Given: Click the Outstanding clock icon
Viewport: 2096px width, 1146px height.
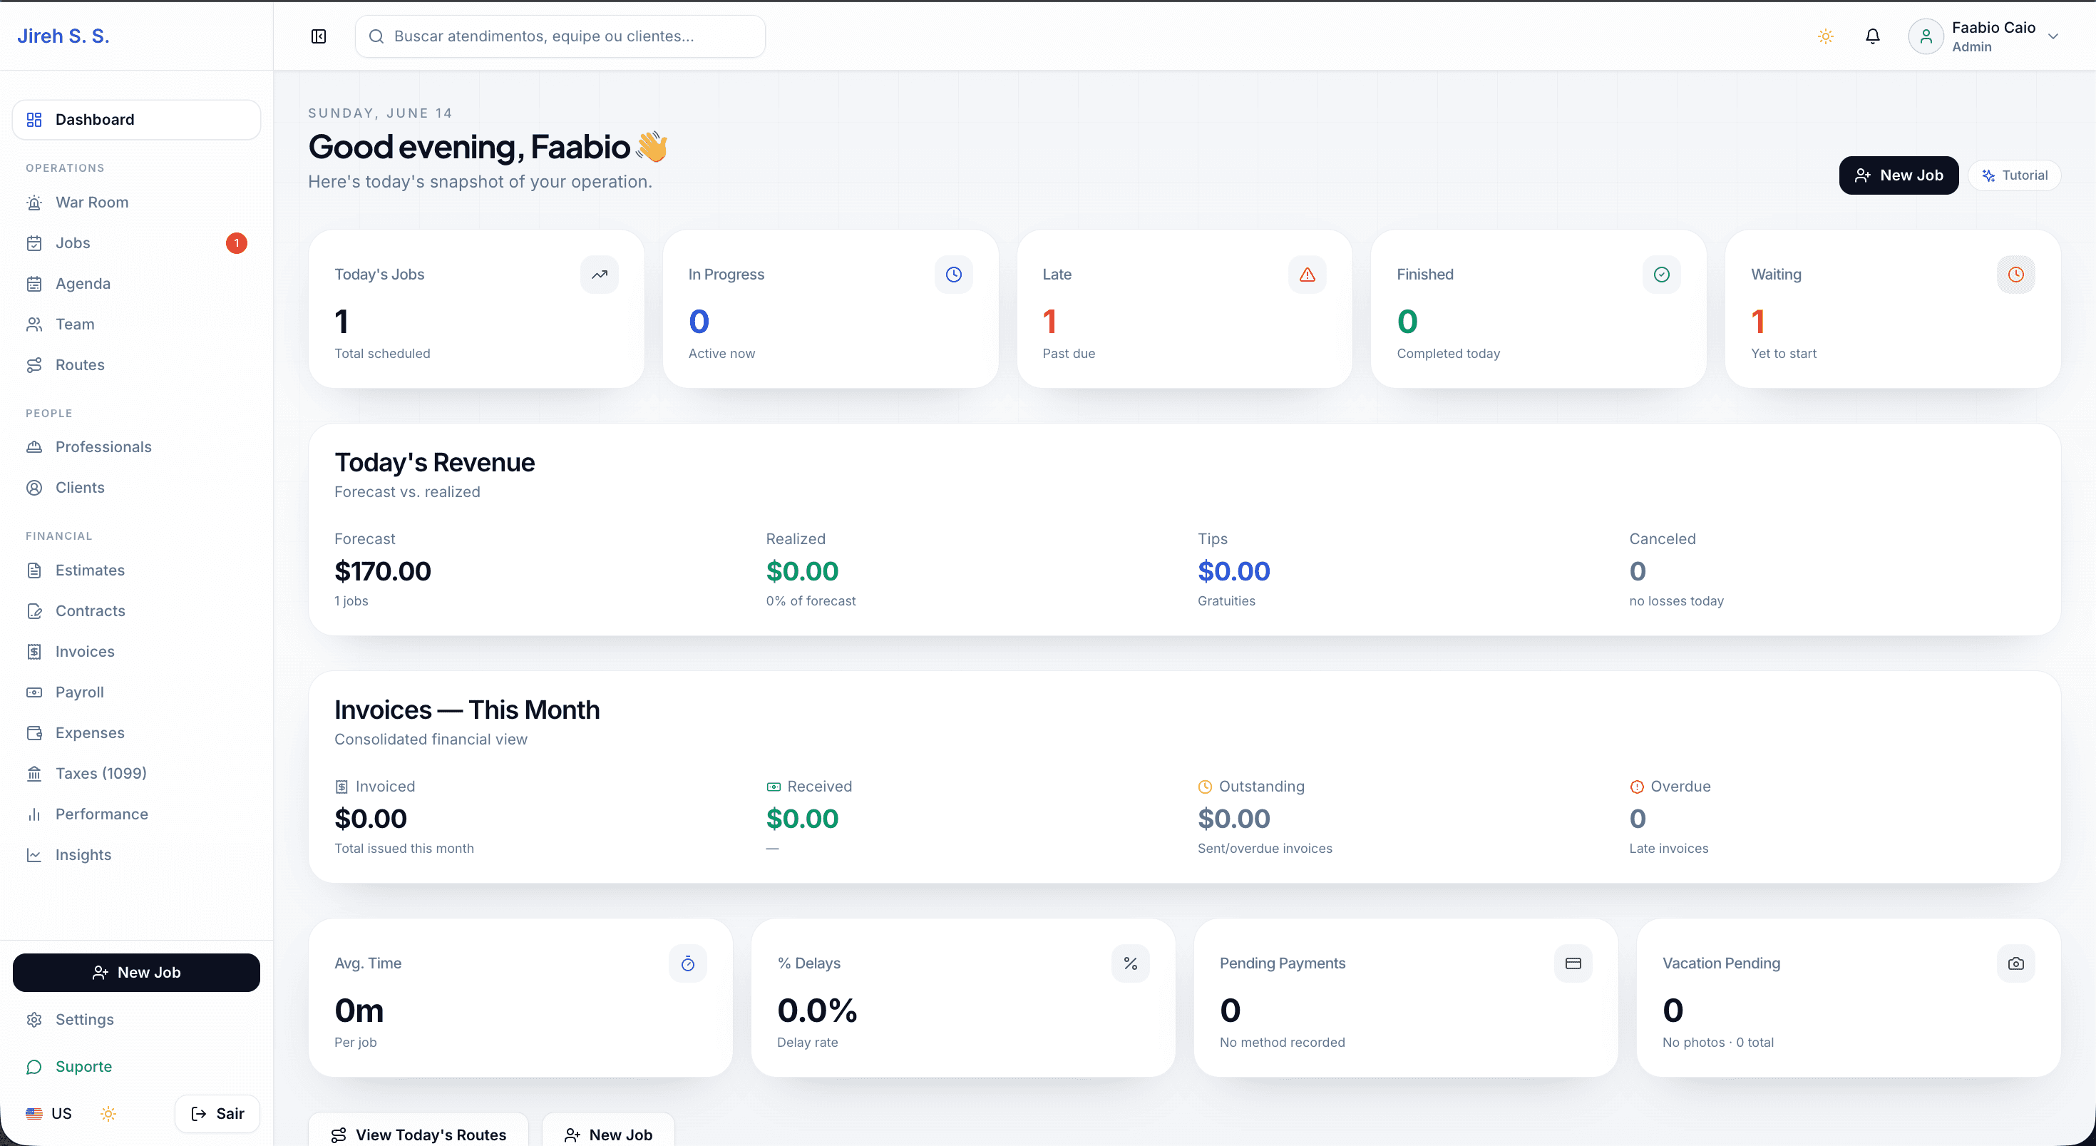Looking at the screenshot, I should tap(1205, 787).
